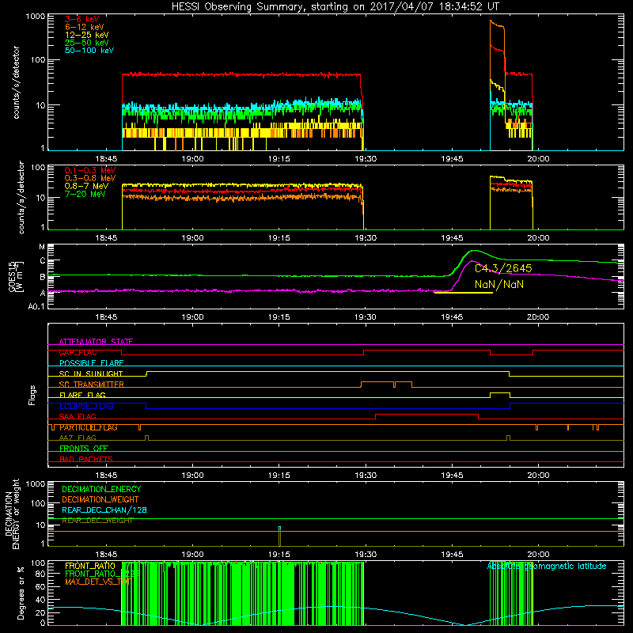This screenshot has height=633, width=633.
Task: Select the 25-50 keV legend label
Action: tap(87, 43)
